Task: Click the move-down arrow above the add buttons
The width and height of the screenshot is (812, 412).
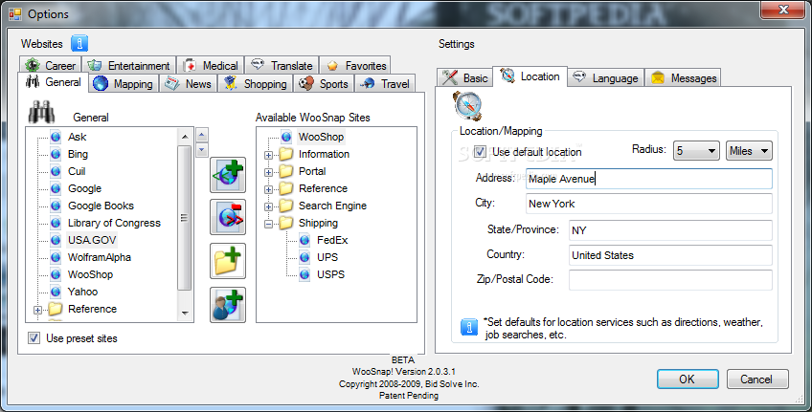Action: click(202, 150)
